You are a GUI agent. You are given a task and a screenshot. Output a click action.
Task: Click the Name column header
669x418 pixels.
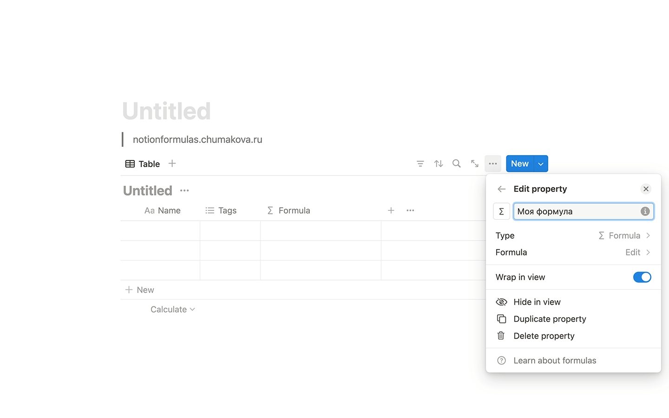[162, 210]
